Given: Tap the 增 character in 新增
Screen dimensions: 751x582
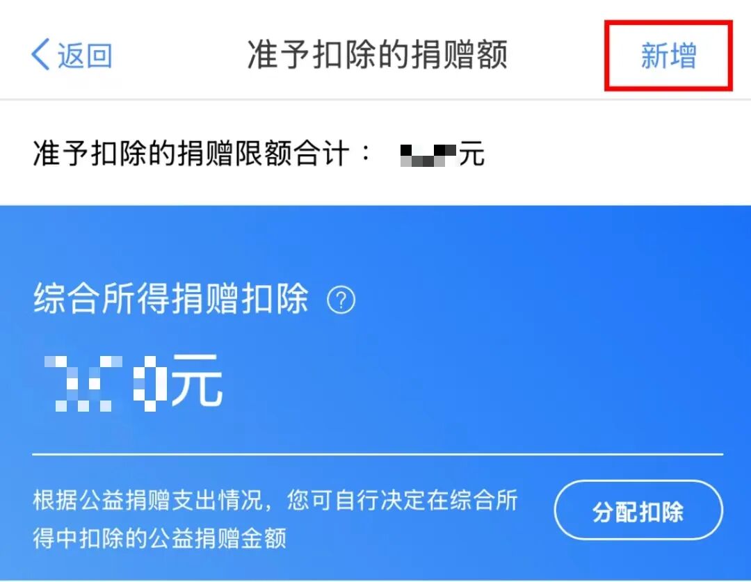Looking at the screenshot, I should (683, 55).
